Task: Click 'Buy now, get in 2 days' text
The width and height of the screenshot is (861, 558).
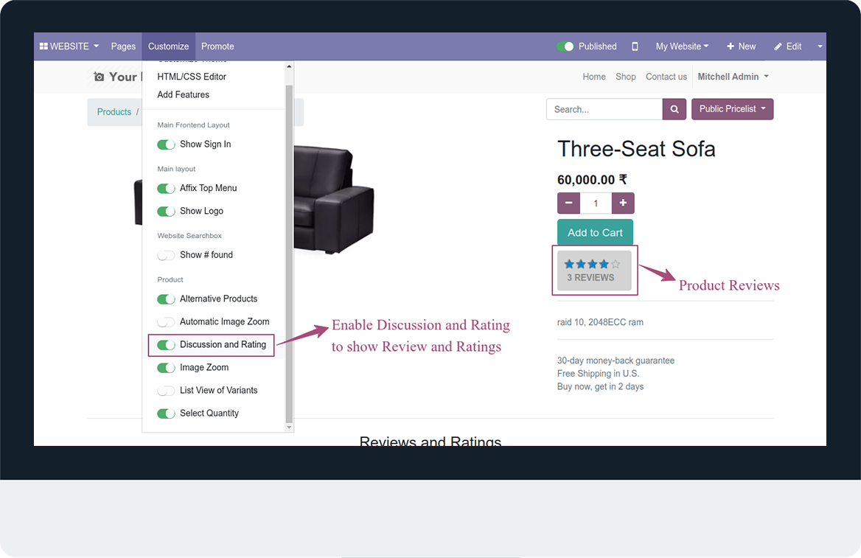Action: (600, 387)
